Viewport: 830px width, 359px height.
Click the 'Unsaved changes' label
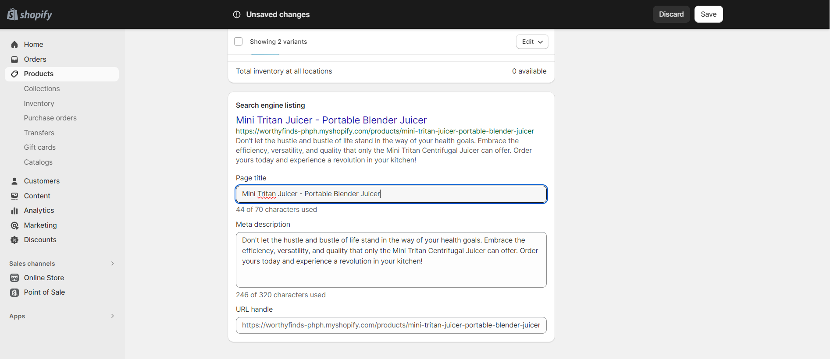point(278,14)
